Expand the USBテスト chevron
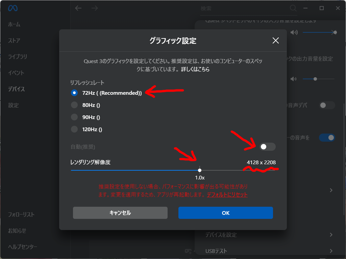The width and height of the screenshot is (346, 259). tap(331, 251)
